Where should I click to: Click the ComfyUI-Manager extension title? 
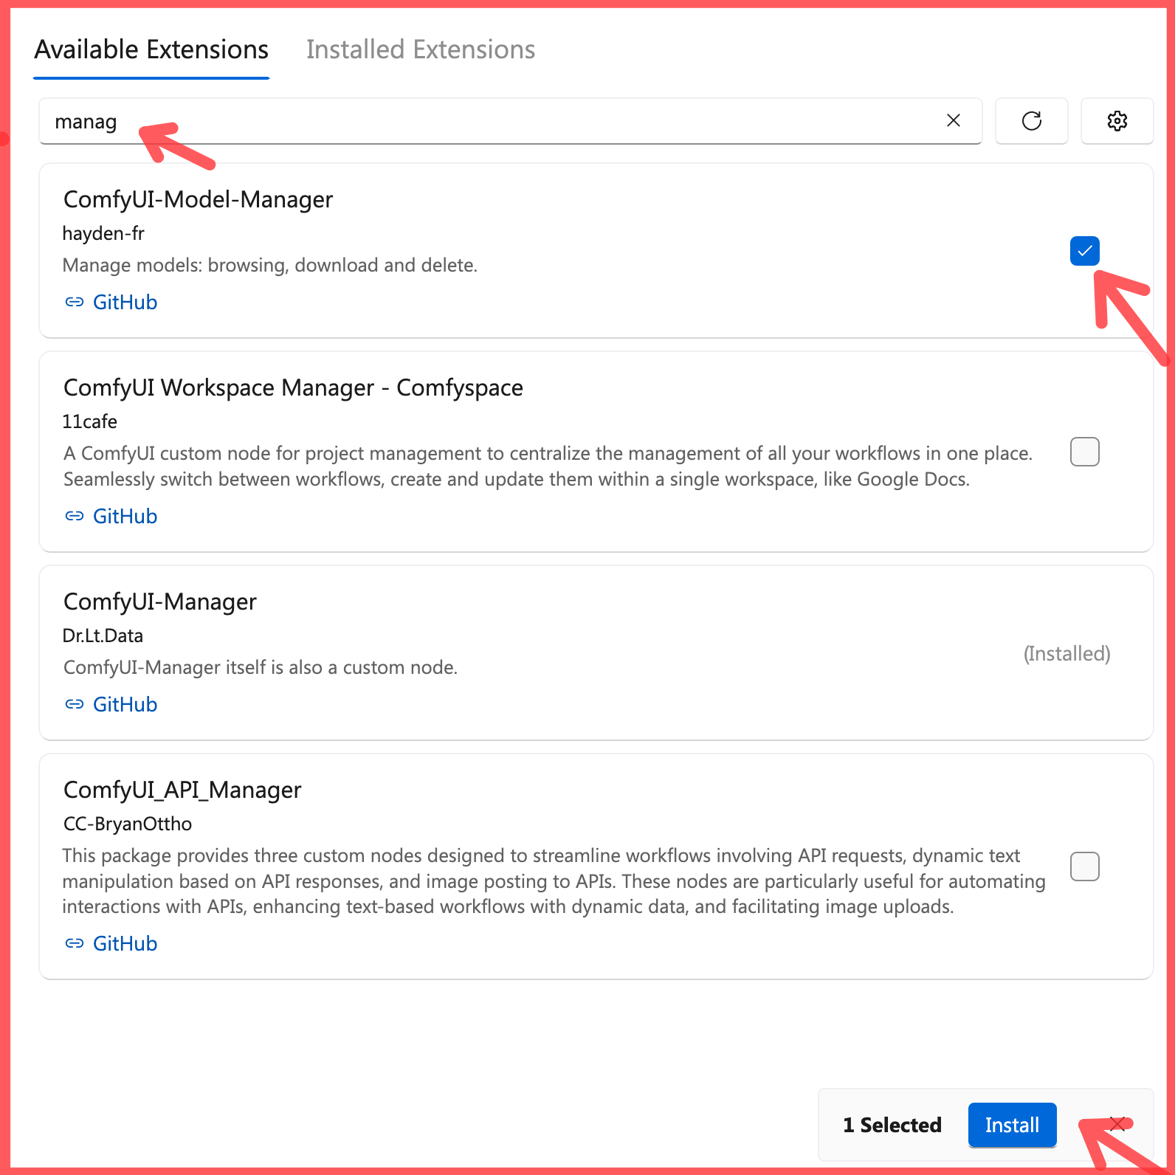coord(160,602)
